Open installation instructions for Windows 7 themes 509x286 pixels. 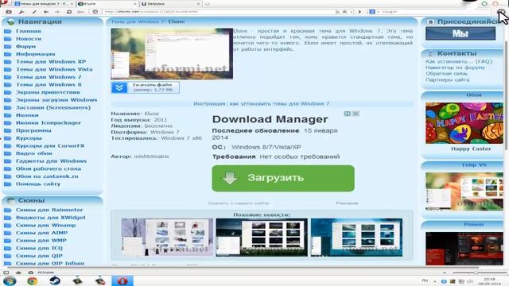point(262,104)
